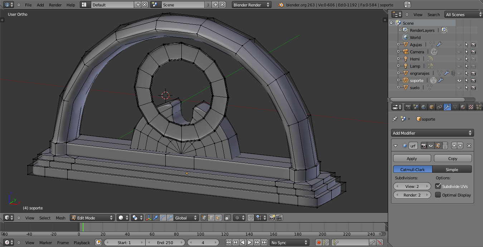
Task: Open the Object properties cube tab
Action: click(x=431, y=107)
